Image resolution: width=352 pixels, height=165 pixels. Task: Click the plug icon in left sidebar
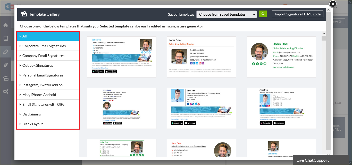pyautogui.click(x=6, y=65)
